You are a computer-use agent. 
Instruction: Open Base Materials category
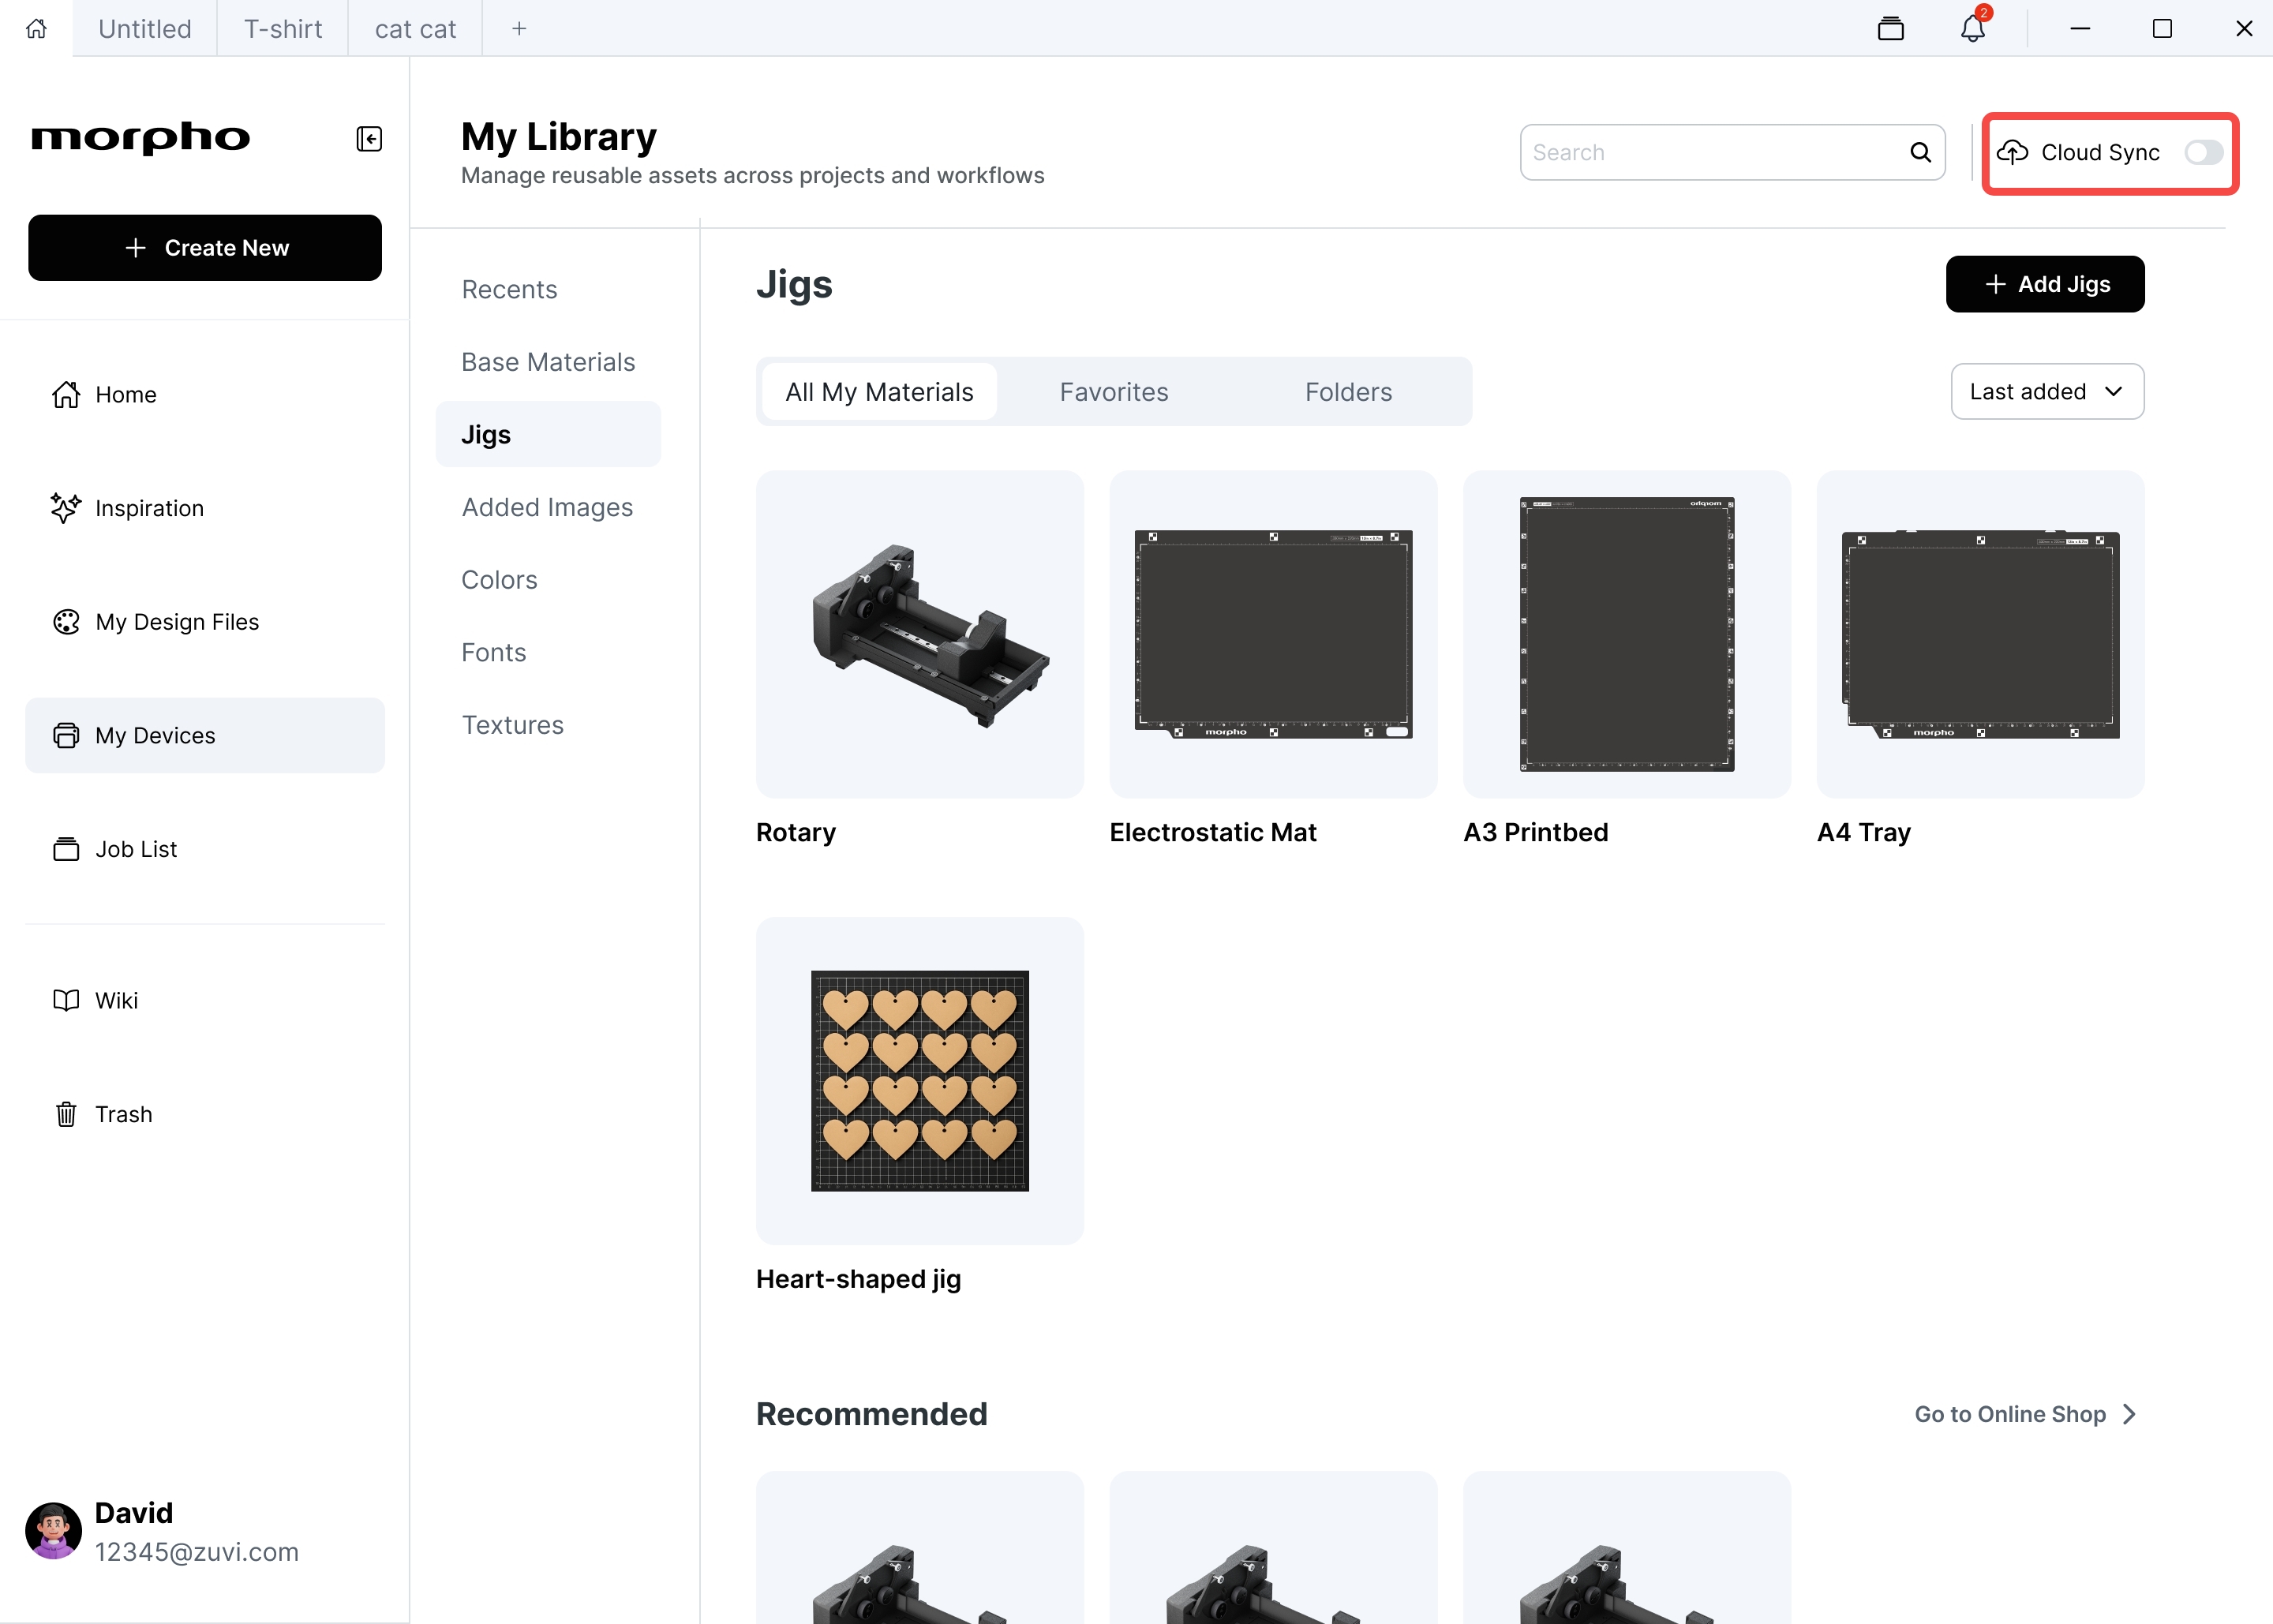click(x=548, y=362)
